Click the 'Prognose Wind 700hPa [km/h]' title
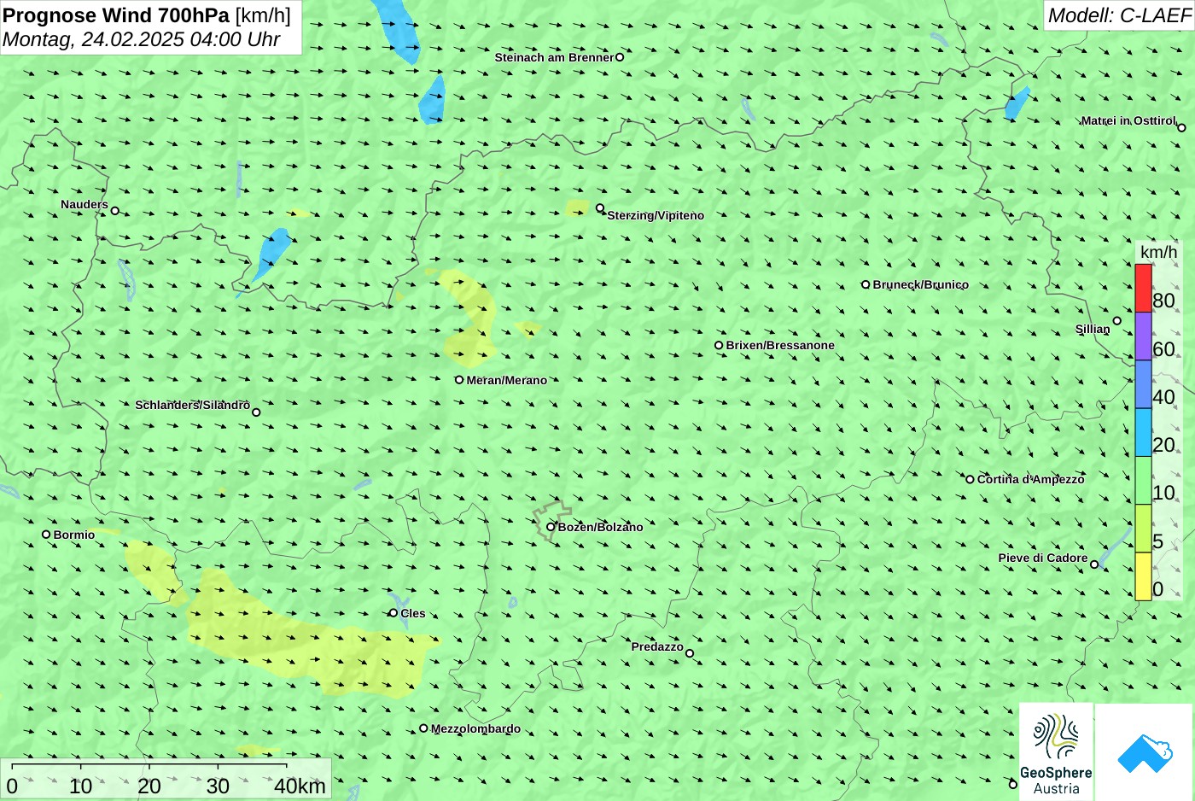The height and width of the screenshot is (801, 1195). tap(147, 15)
